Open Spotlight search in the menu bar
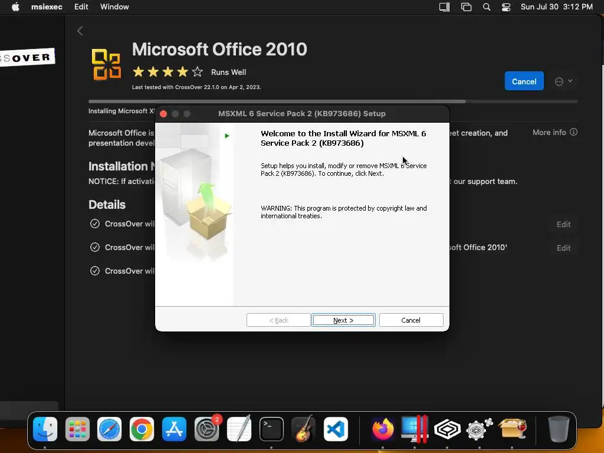Image resolution: width=604 pixels, height=453 pixels. click(x=487, y=7)
